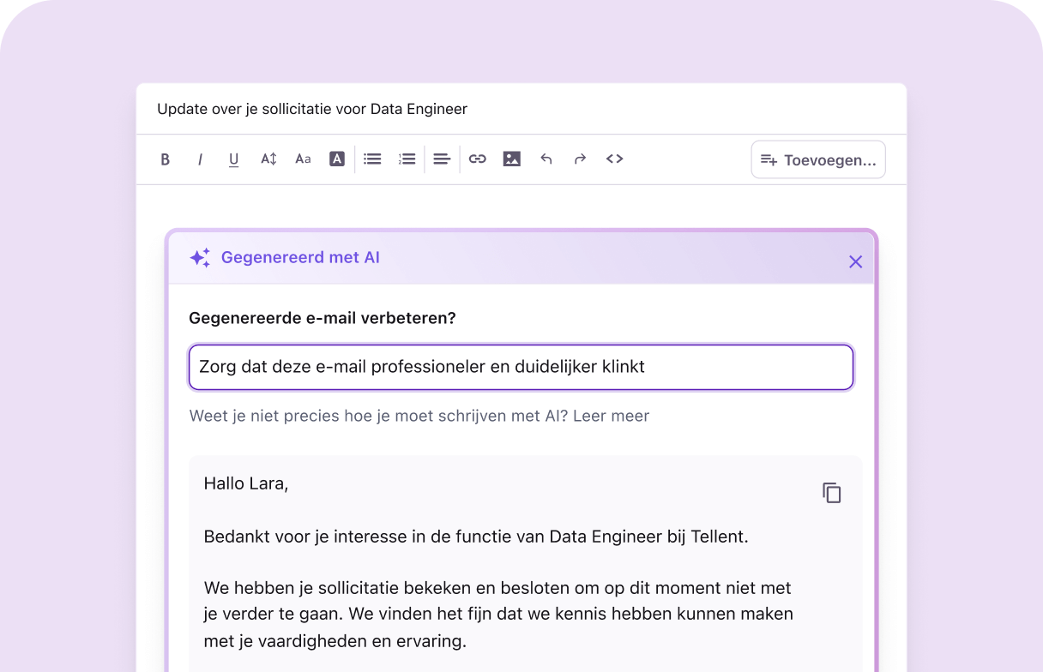Insert a numbered list
This screenshot has height=672, width=1043.
click(407, 159)
